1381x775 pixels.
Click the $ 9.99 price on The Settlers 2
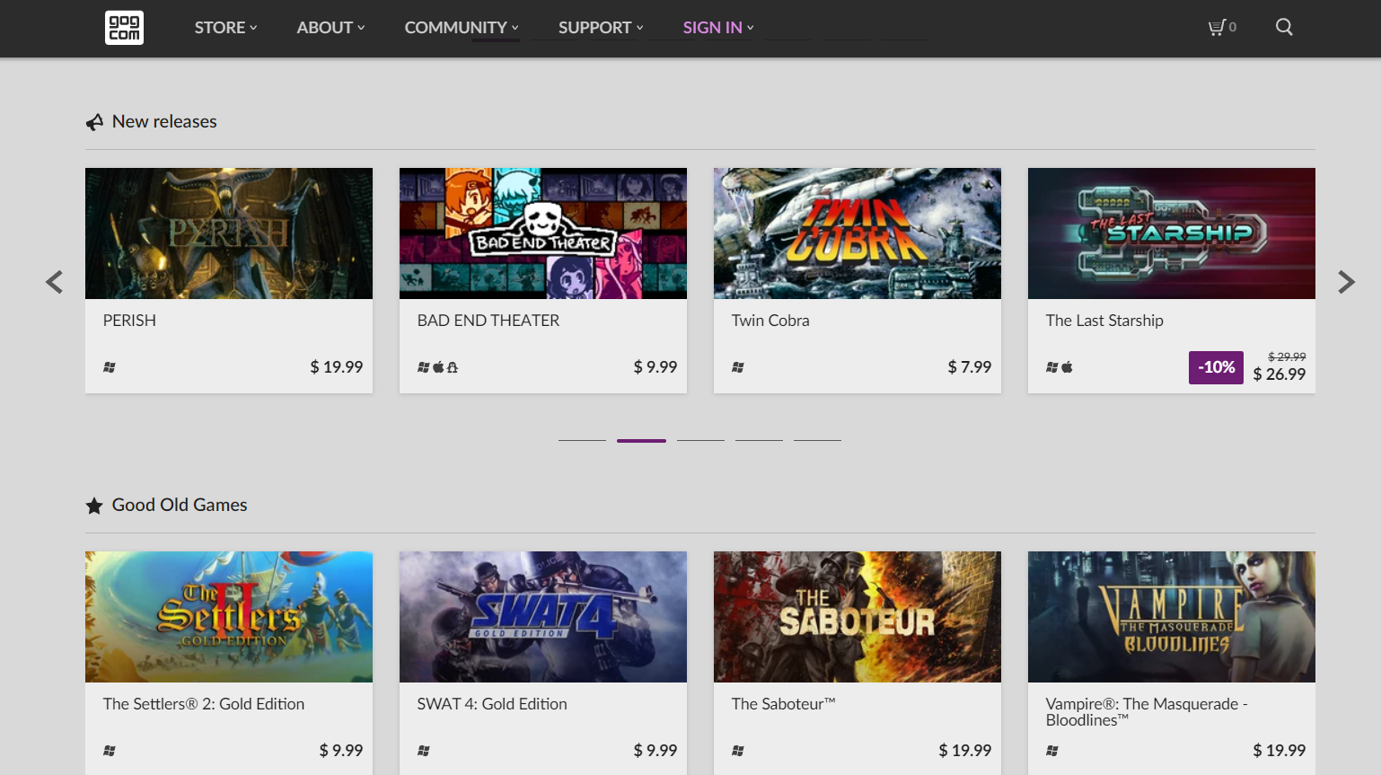pyautogui.click(x=341, y=751)
